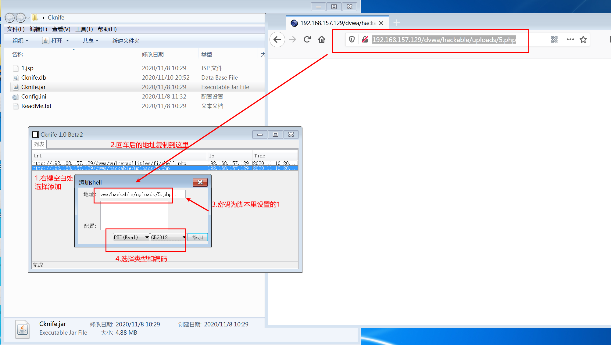Expand the GB2312 encoding dropdown
The width and height of the screenshot is (611, 345).
pos(184,237)
